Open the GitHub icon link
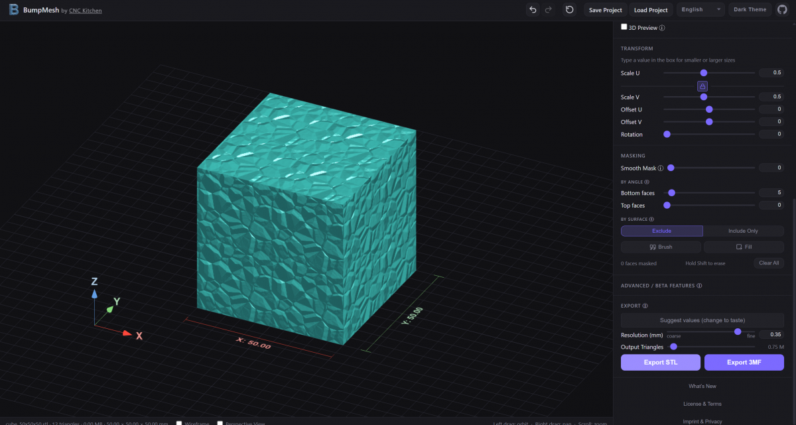Viewport: 796px width, 425px height. pyautogui.click(x=782, y=9)
